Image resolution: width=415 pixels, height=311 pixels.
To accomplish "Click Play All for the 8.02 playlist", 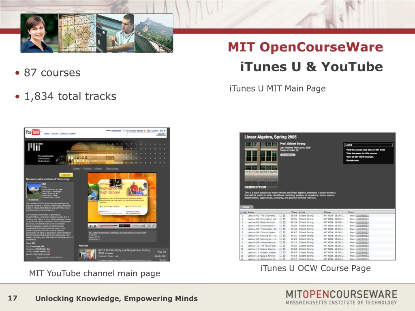I will (x=161, y=252).
